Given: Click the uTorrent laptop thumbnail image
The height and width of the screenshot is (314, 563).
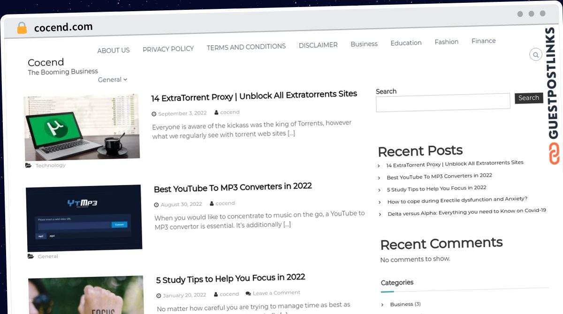Looking at the screenshot, I should pos(82,127).
